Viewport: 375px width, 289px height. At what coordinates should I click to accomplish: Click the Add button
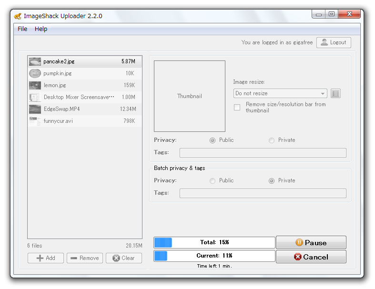(46, 258)
